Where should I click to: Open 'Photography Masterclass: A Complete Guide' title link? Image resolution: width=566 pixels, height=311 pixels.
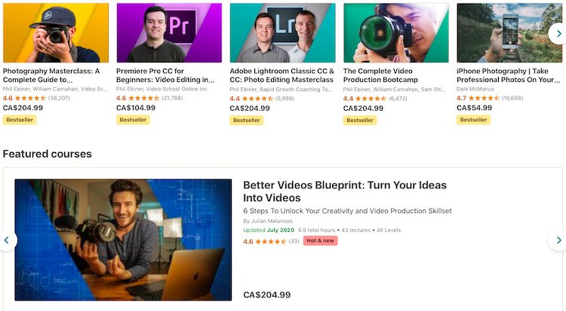(51, 75)
